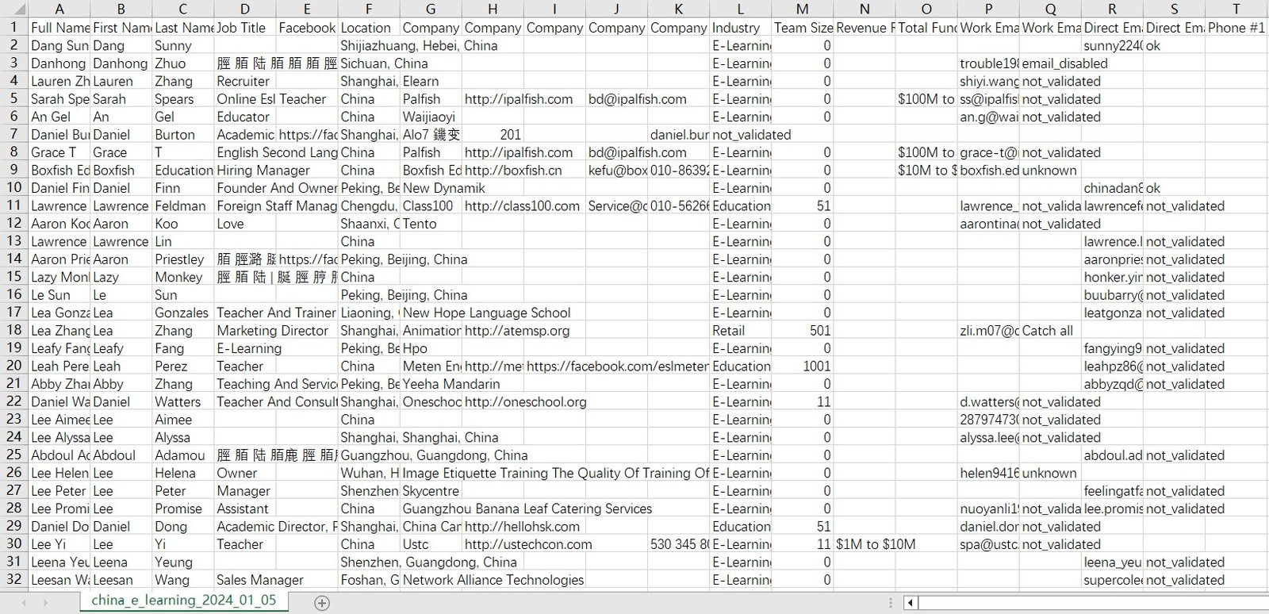Select the 'Catch all' cell
The image size is (1269, 614).
pyautogui.click(x=1050, y=330)
